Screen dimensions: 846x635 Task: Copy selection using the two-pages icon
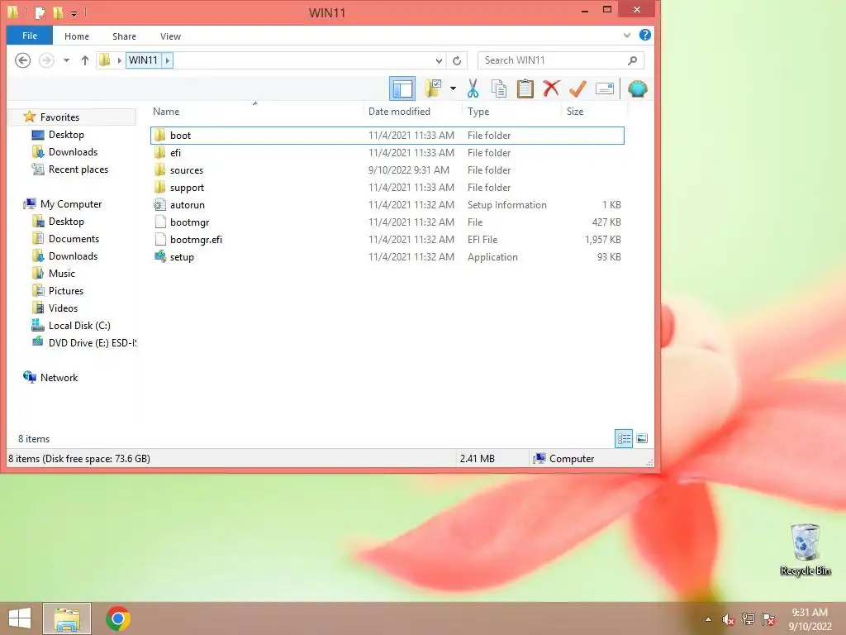pos(498,88)
